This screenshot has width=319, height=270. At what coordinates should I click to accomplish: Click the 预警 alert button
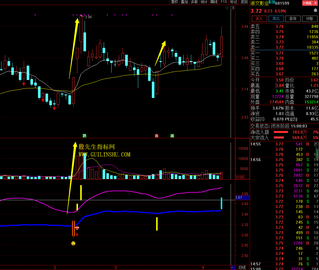point(310,19)
